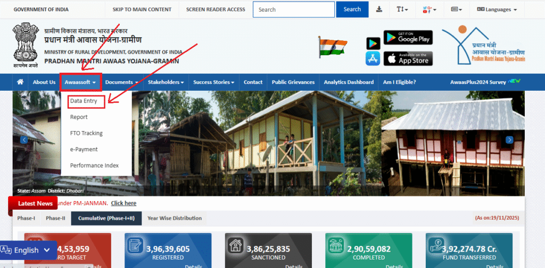Show previous carousel slide arrow

(x=23, y=140)
